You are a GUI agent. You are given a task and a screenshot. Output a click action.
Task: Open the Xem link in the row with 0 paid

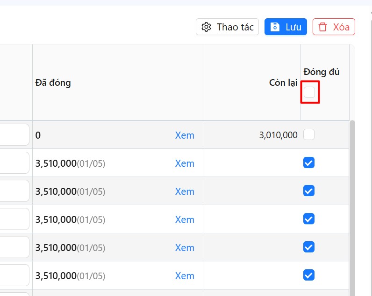(x=185, y=135)
